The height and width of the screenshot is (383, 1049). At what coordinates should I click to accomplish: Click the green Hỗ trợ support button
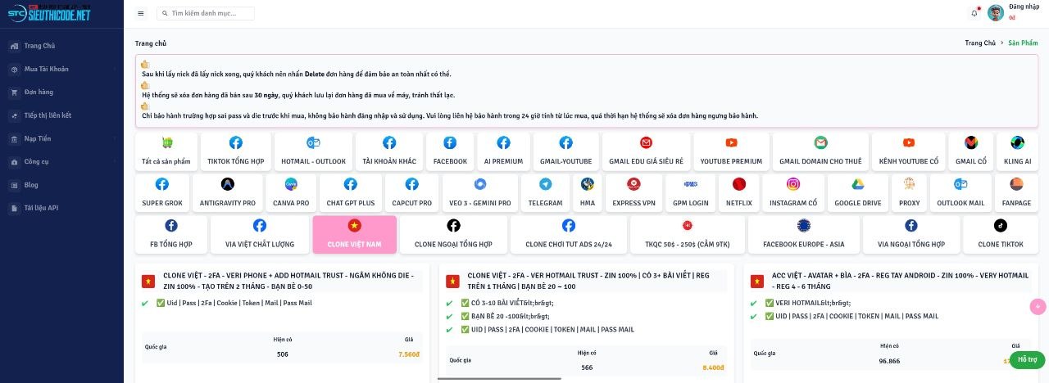tap(1027, 359)
